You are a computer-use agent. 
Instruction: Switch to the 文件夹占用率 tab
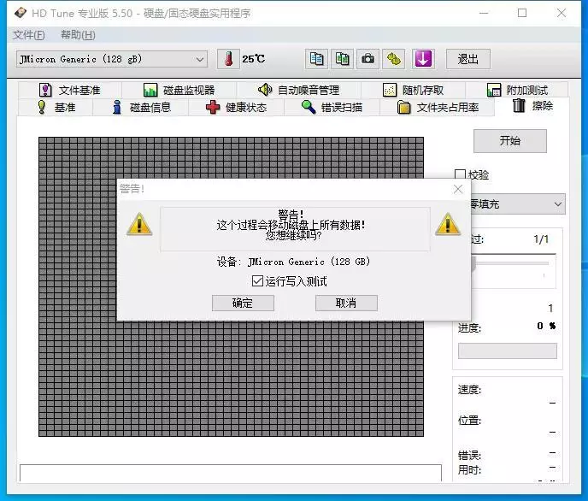tap(438, 108)
